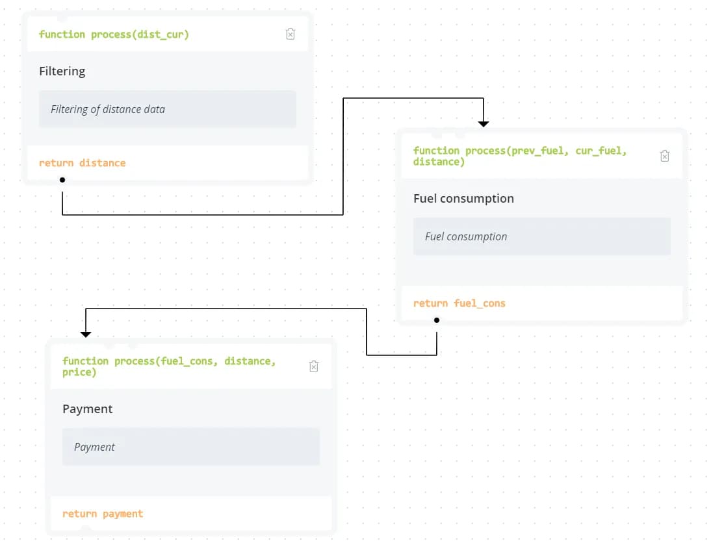This screenshot has width=711, height=554.
Task: Click the 'return payment' statement
Action: coord(103,514)
